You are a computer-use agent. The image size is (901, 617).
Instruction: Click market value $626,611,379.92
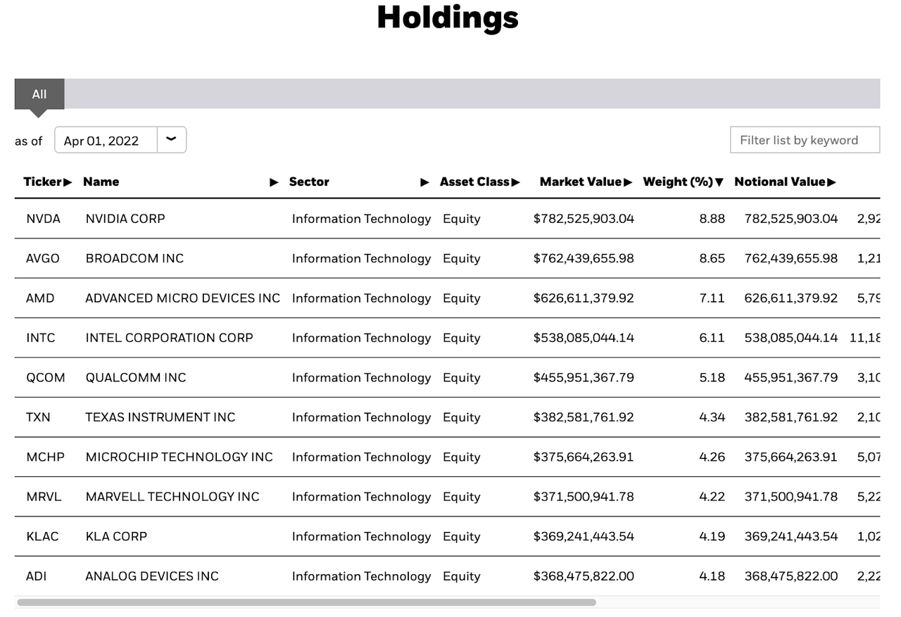pyautogui.click(x=584, y=298)
